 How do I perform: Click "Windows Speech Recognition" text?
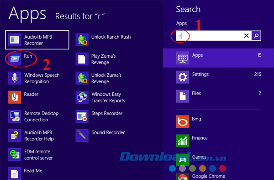pos(42,79)
